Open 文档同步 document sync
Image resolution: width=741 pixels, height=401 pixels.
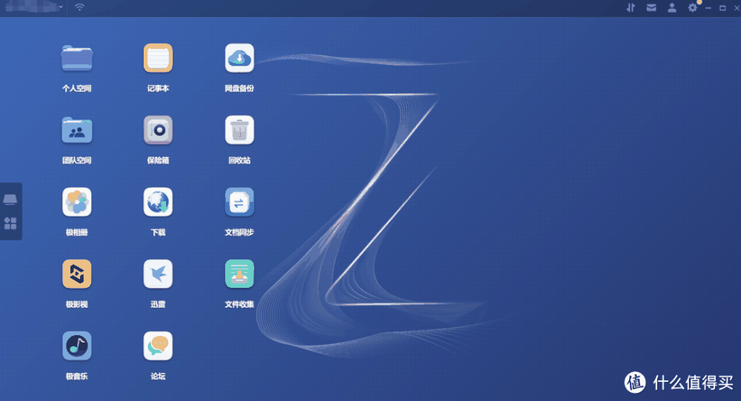[239, 202]
